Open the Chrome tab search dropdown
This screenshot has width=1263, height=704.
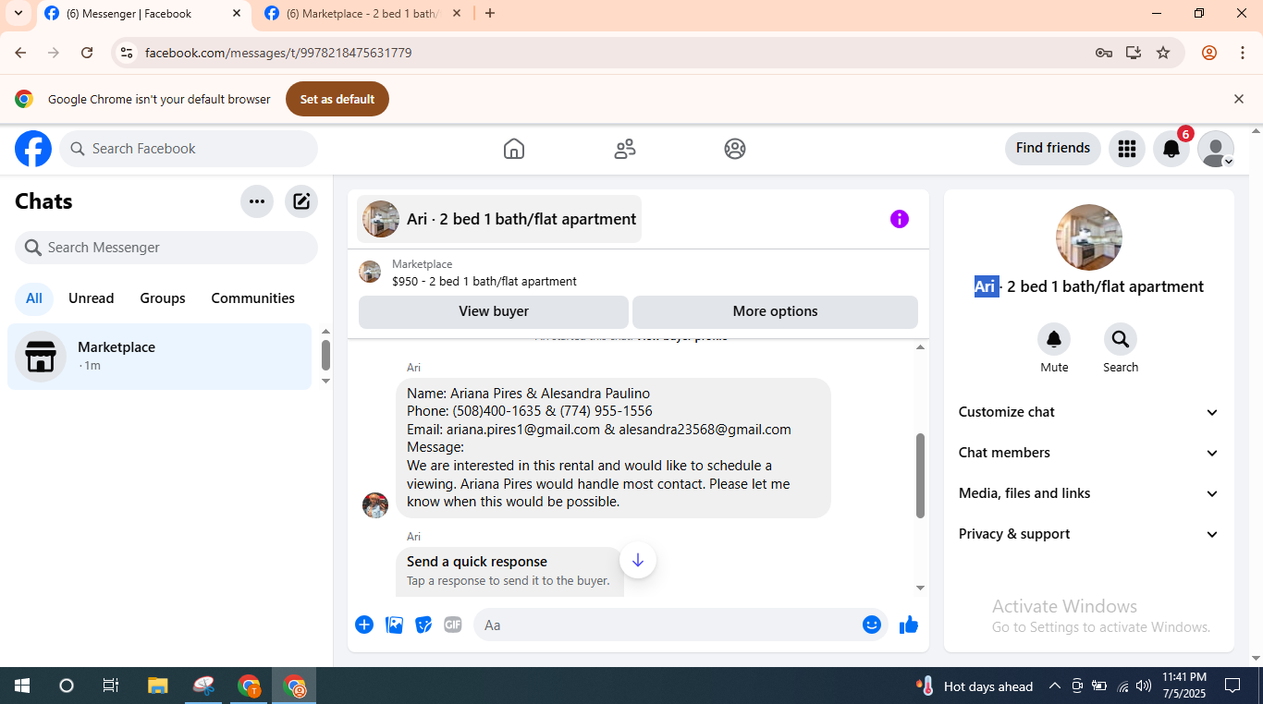[18, 14]
